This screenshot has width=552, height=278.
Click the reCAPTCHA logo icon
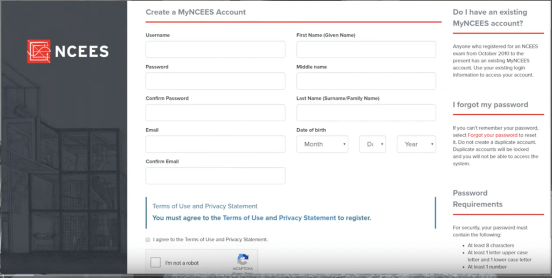tap(243, 260)
